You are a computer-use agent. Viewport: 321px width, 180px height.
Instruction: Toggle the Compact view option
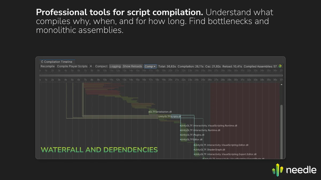click(x=101, y=66)
